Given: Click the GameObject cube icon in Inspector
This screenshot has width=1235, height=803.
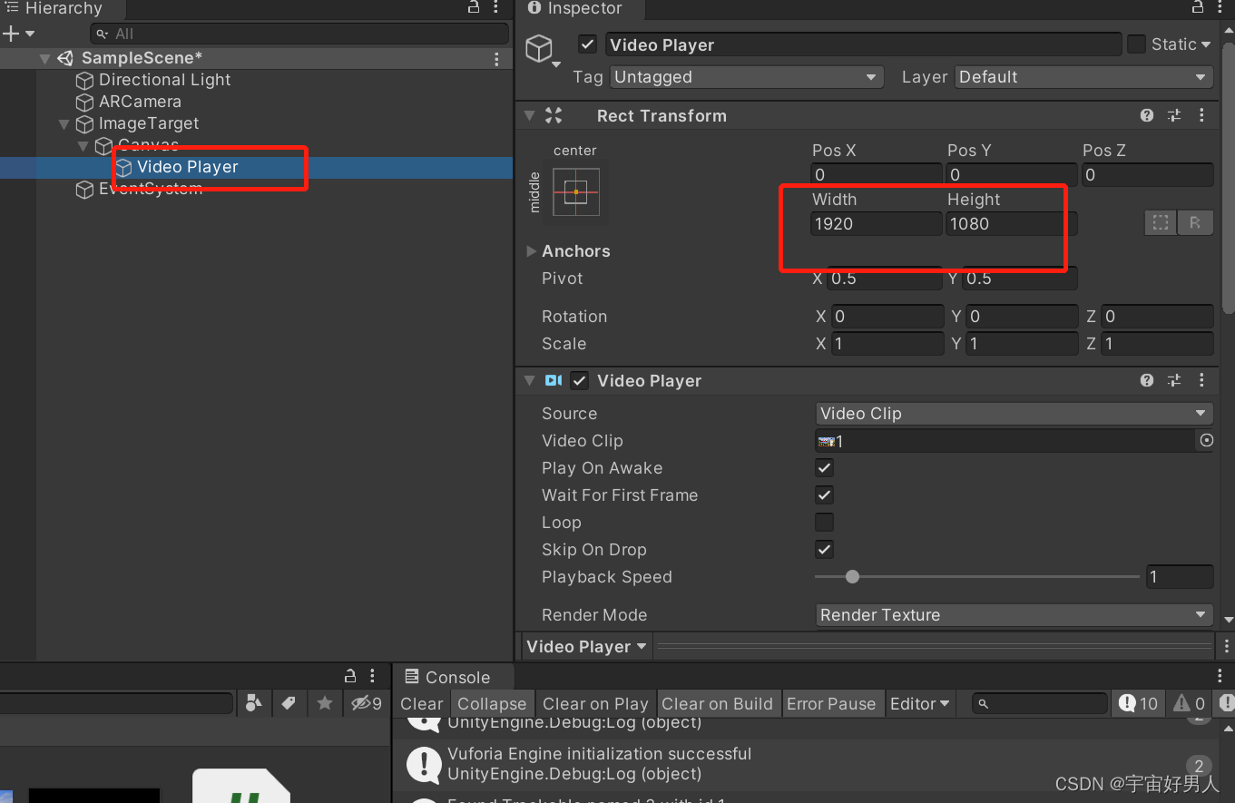Looking at the screenshot, I should click(x=539, y=48).
